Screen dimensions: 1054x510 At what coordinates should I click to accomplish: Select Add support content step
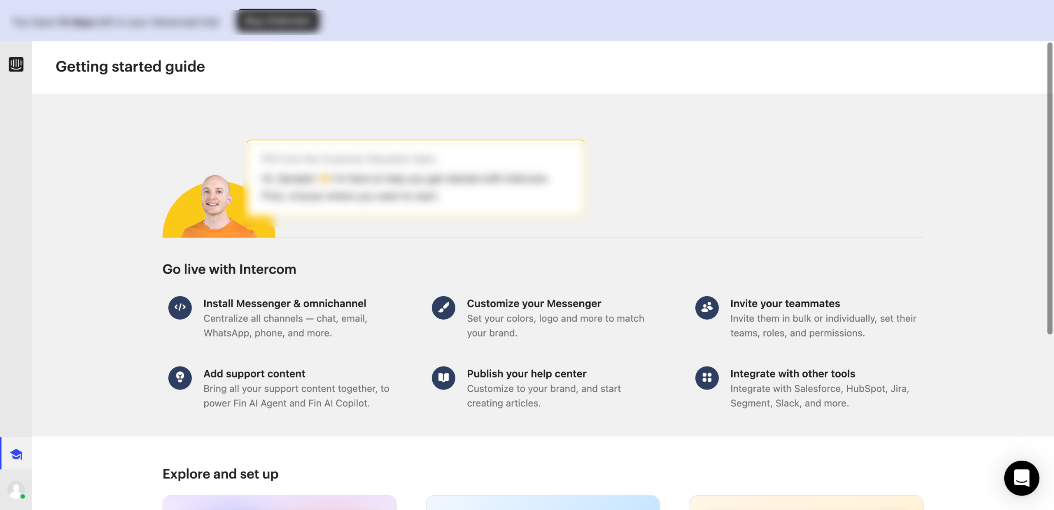(x=254, y=373)
